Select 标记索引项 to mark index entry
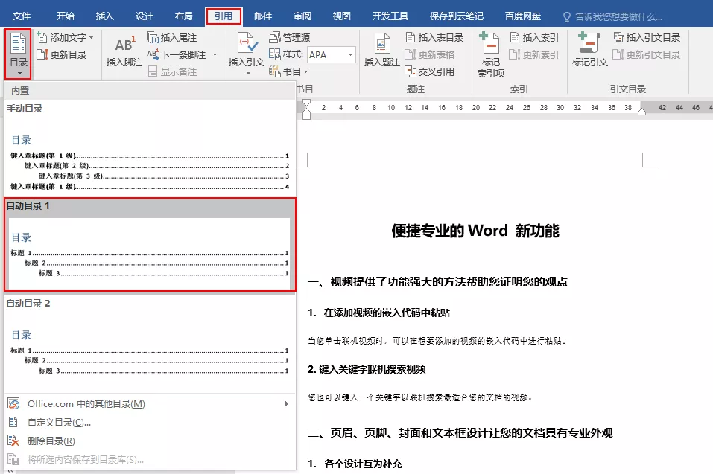713x474 pixels. click(490, 51)
